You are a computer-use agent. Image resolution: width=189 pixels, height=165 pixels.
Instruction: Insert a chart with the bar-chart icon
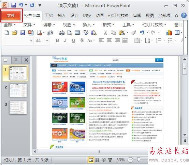[169, 33]
